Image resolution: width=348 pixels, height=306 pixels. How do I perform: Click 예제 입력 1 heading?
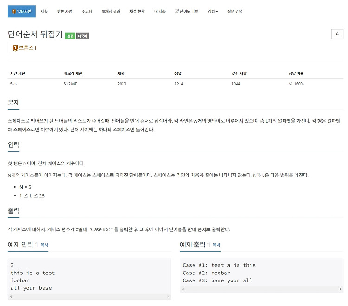pos(23,245)
